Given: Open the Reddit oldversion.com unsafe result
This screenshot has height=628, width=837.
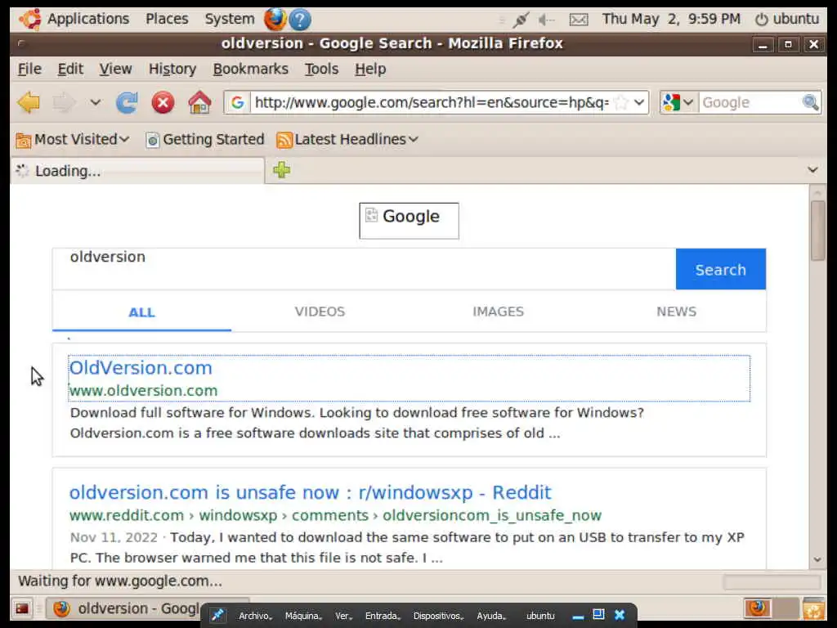Looking at the screenshot, I should (x=310, y=492).
